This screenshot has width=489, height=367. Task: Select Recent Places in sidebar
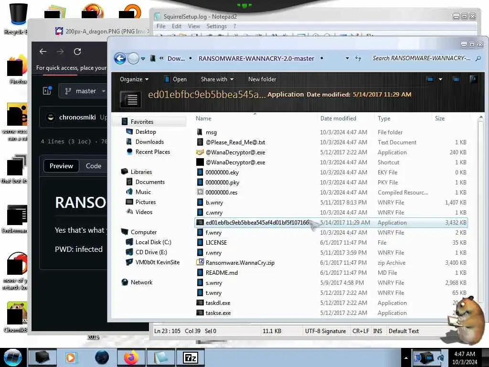tap(152, 151)
